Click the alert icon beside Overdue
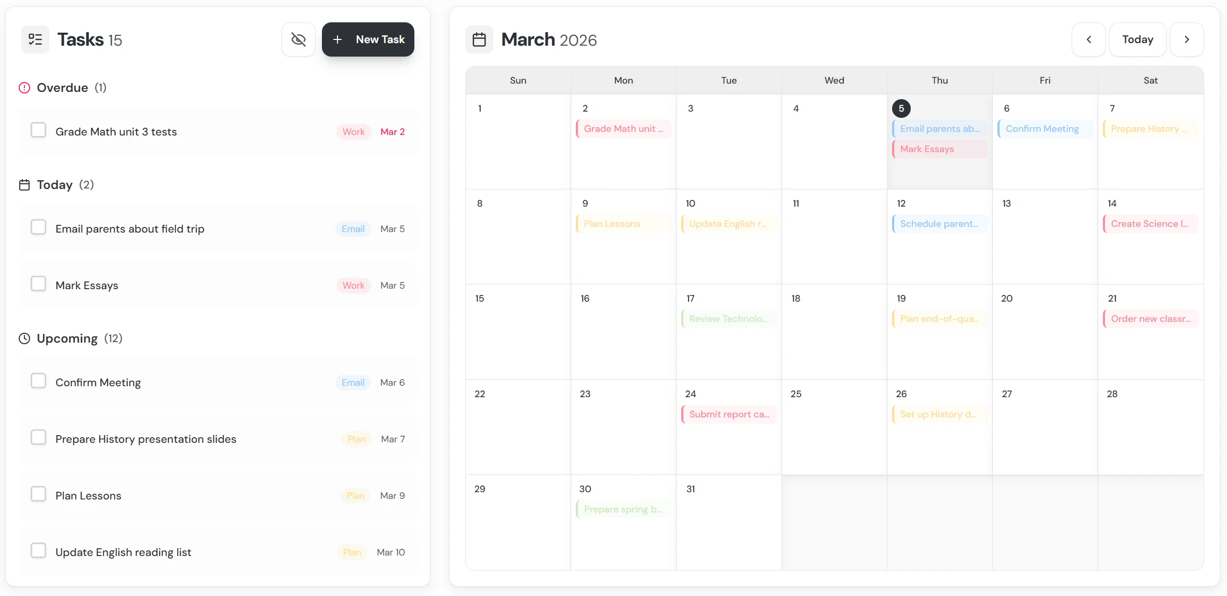 point(24,87)
